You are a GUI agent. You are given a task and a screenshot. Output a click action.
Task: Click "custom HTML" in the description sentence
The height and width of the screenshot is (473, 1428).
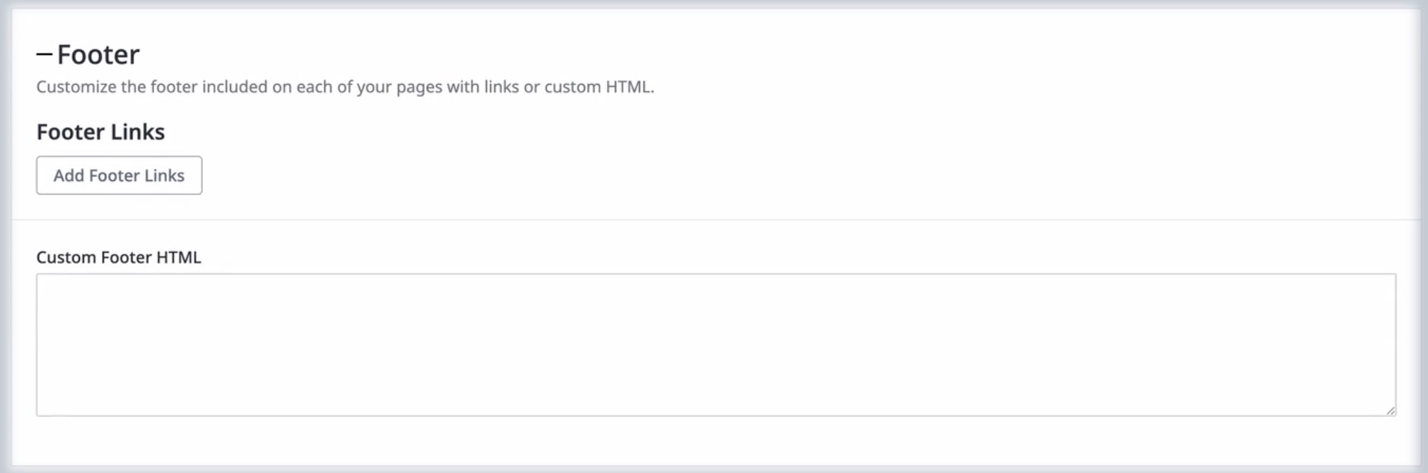pyautogui.click(x=597, y=87)
